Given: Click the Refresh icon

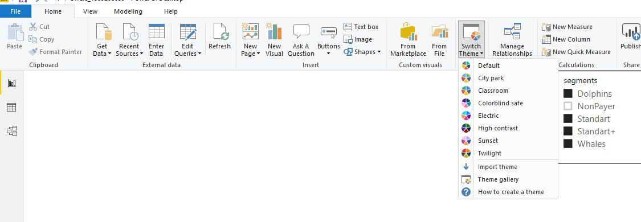Looking at the screenshot, I should point(219,32).
